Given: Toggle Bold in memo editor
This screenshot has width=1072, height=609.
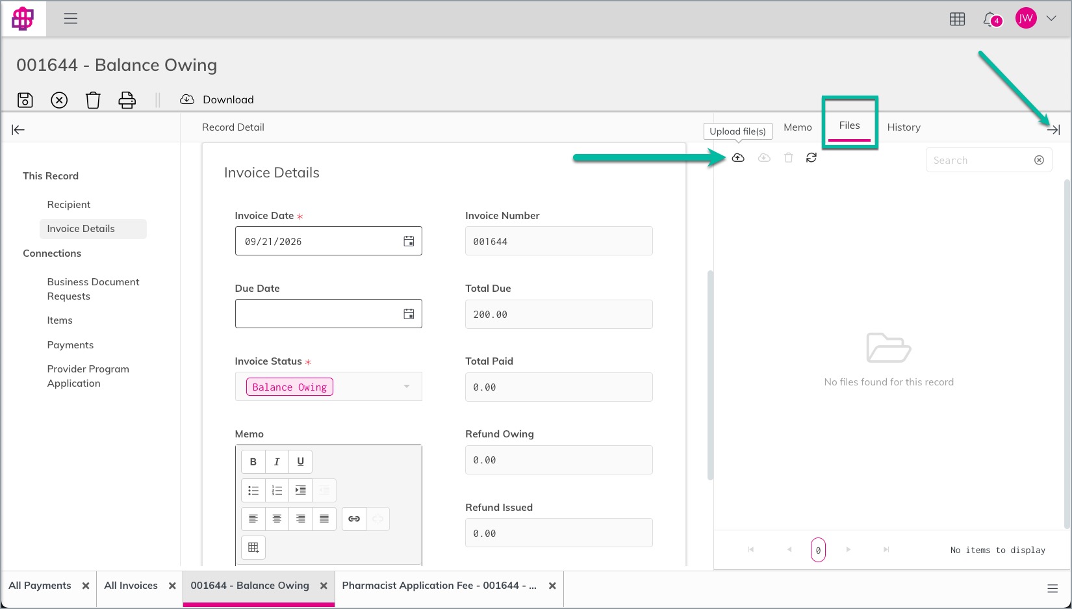Looking at the screenshot, I should point(253,461).
